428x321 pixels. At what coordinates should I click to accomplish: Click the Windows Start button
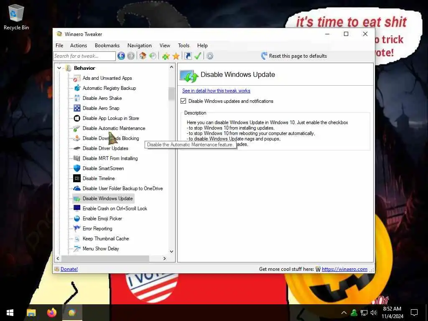tap(10, 313)
